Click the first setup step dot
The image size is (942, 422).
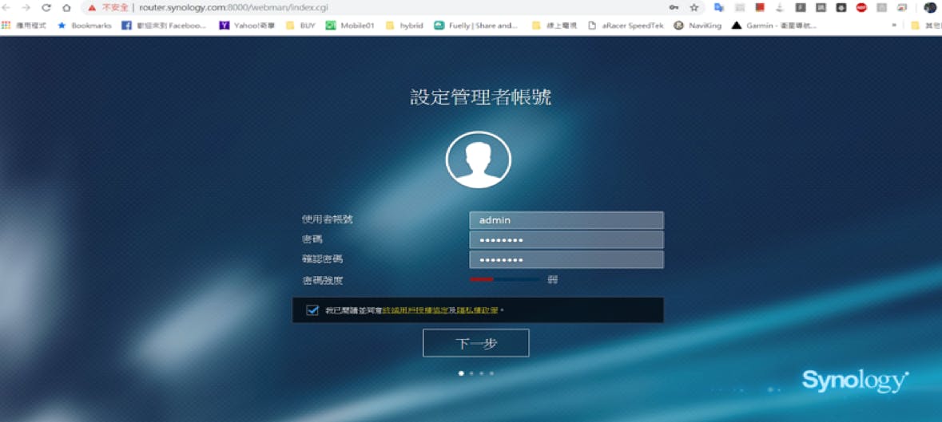tap(461, 373)
